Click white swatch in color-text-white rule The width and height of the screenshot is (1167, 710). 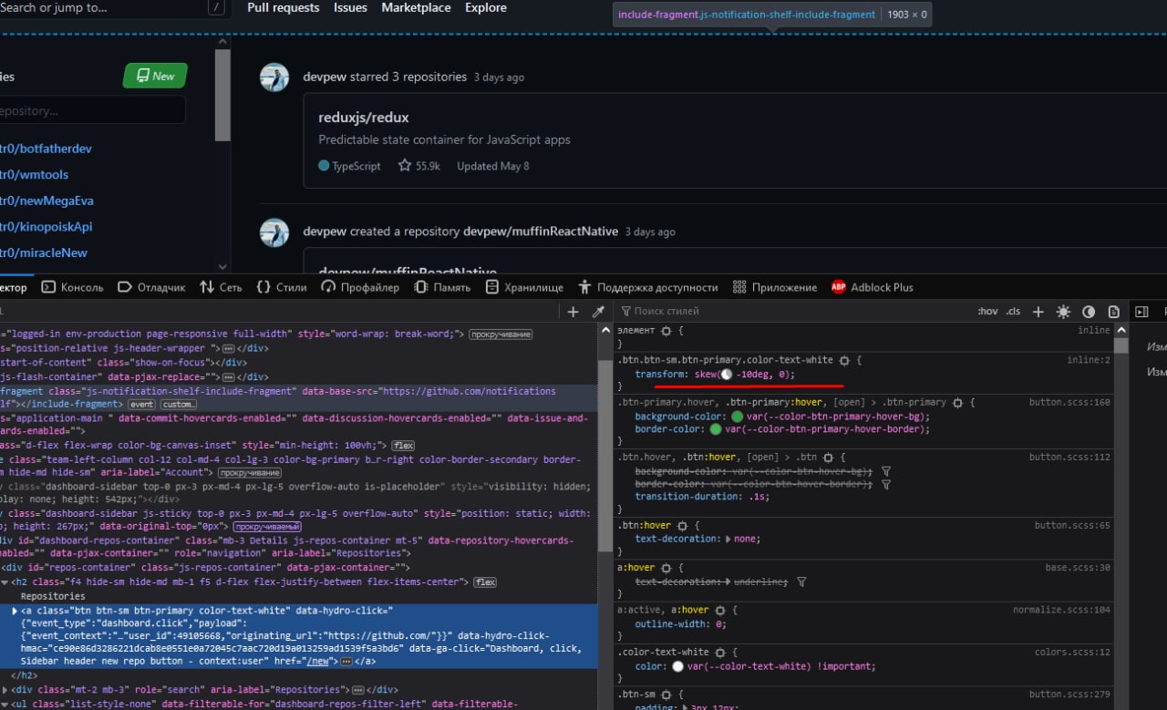coord(677,666)
